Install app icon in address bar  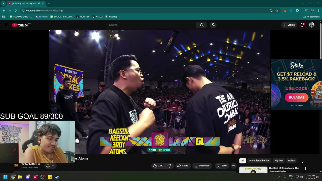point(271,11)
